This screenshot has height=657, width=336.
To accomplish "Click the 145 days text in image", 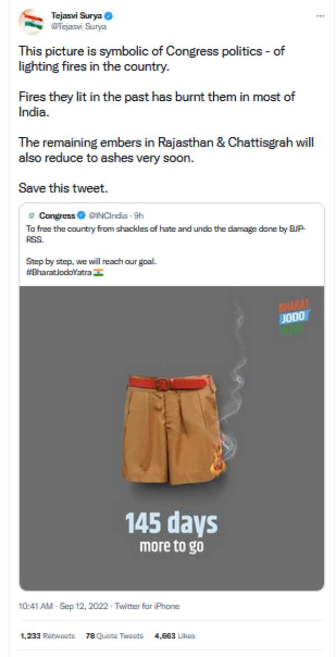I will [x=171, y=523].
